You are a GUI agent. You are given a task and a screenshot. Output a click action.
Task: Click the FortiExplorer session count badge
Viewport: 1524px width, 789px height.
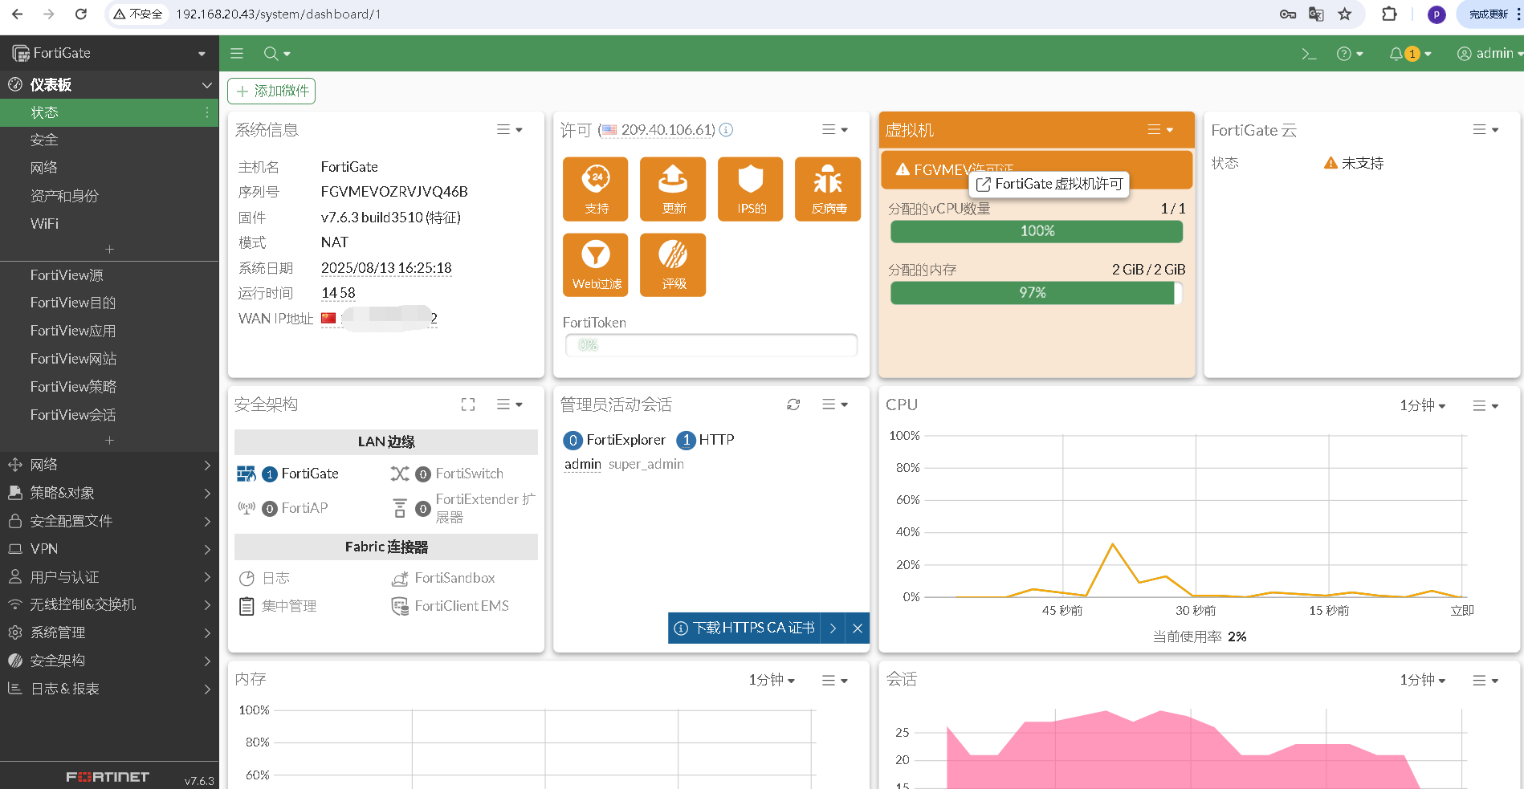coord(573,440)
